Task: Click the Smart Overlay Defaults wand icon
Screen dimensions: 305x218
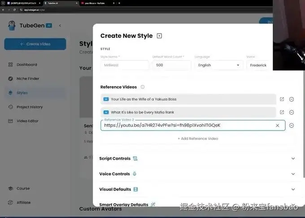Action: pos(153,205)
